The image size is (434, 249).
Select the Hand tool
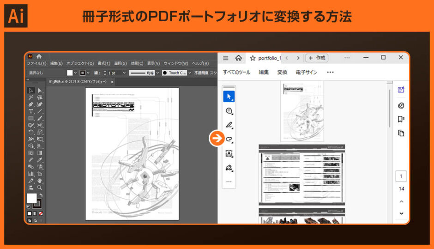(x=40, y=181)
